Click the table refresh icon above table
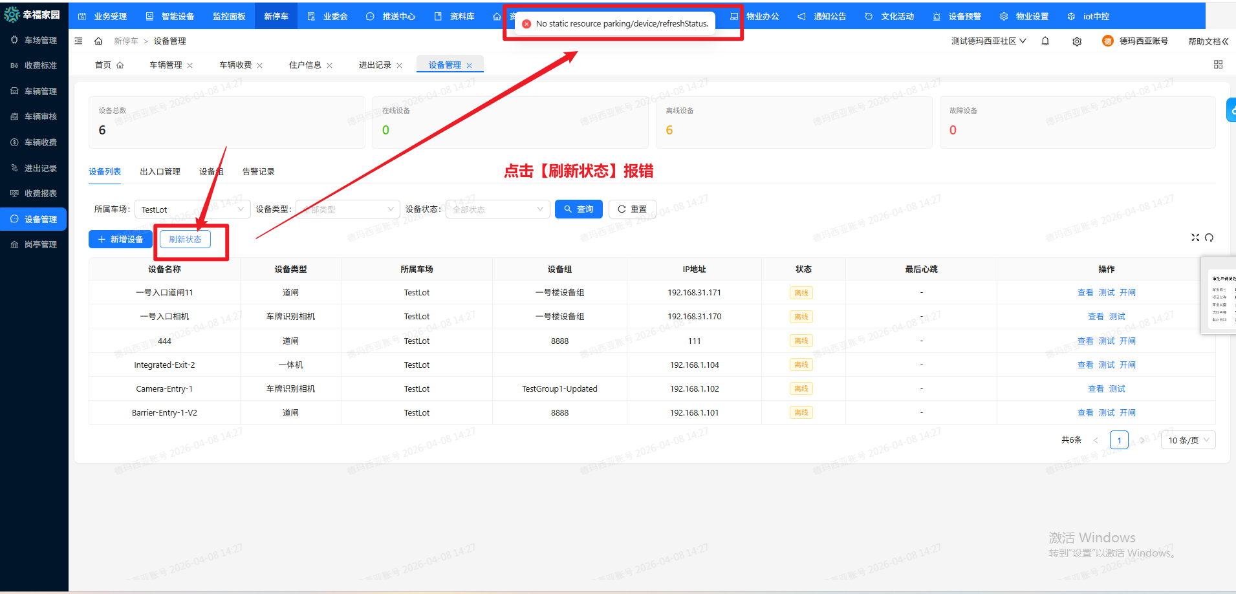Screen dimensions: 1236x594 click(x=1209, y=238)
